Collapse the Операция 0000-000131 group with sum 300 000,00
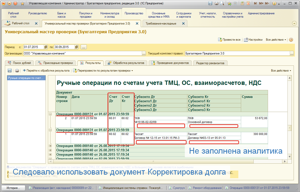The width and height of the screenshot is (300, 192). pos(50,130)
